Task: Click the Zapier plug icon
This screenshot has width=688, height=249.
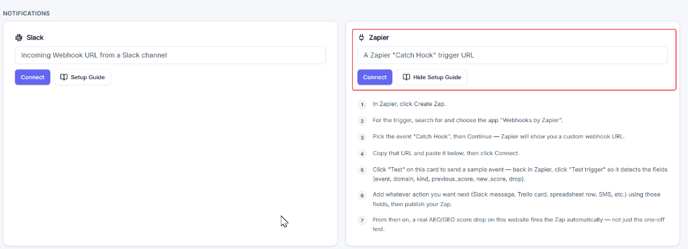Action: point(361,38)
